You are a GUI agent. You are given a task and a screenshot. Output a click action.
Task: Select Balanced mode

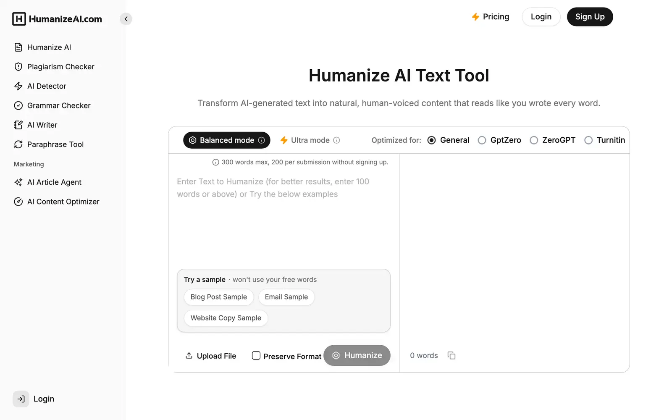click(227, 140)
